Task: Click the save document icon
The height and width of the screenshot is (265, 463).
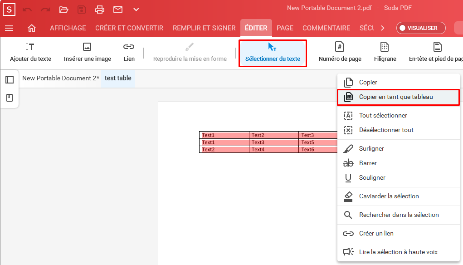Action: pyautogui.click(x=82, y=9)
